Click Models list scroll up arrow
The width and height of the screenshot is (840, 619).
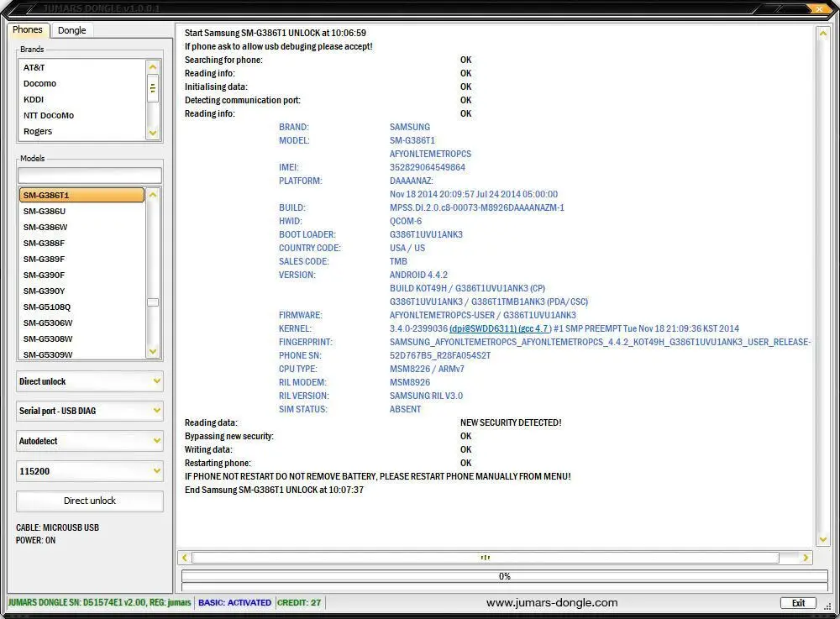click(153, 195)
